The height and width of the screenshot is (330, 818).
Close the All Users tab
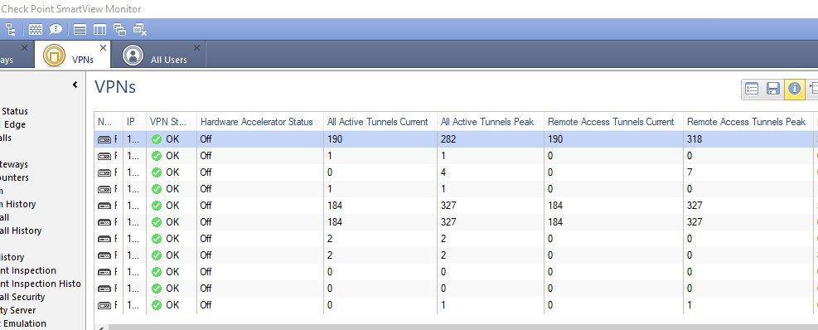pos(196,47)
